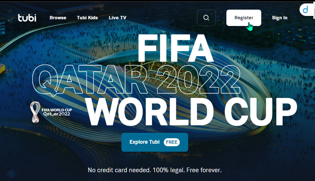This screenshot has width=315, height=181.
Task: Click the blue d extension badge
Action: click(306, 9)
